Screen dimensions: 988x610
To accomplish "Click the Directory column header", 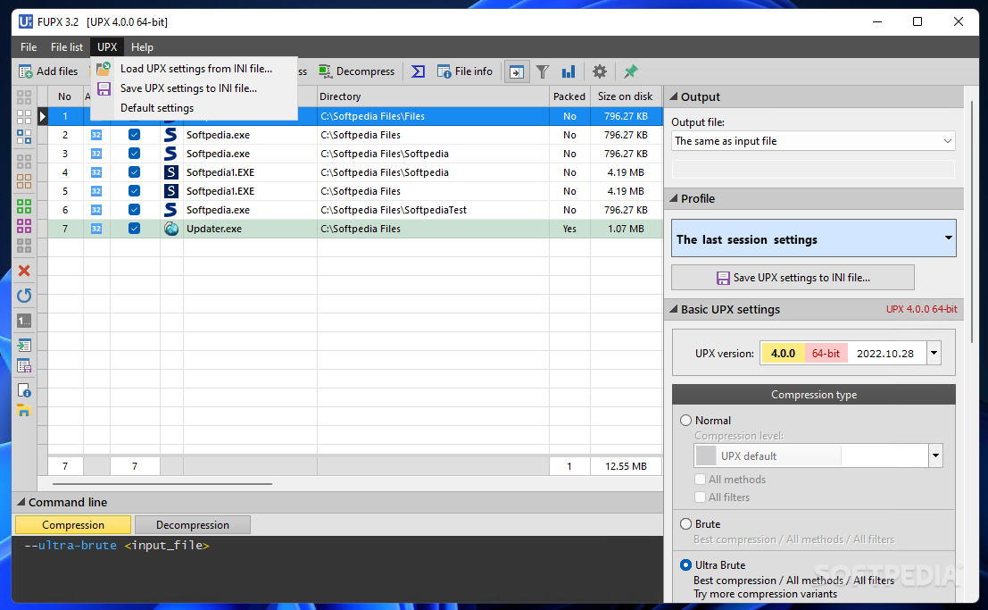I will [x=433, y=96].
